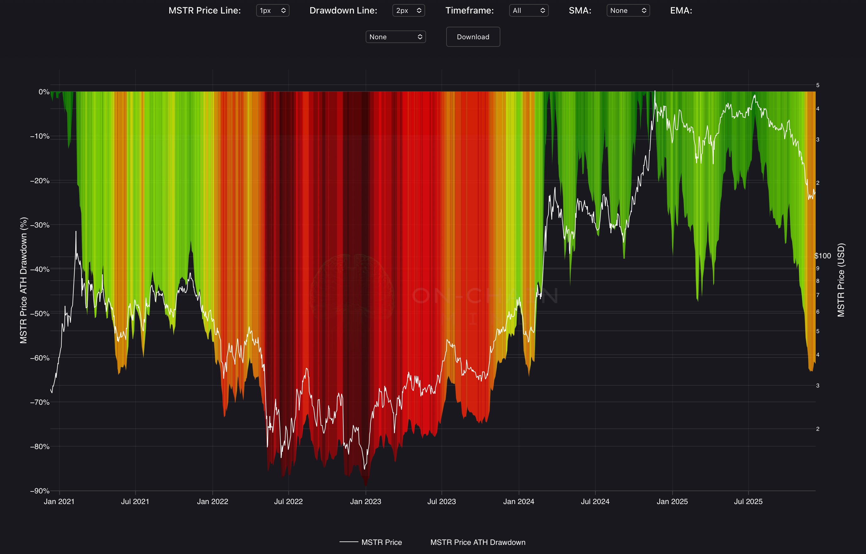Click the −50% tick on drawdown axis
Screen dimensions: 866x554
40,313
